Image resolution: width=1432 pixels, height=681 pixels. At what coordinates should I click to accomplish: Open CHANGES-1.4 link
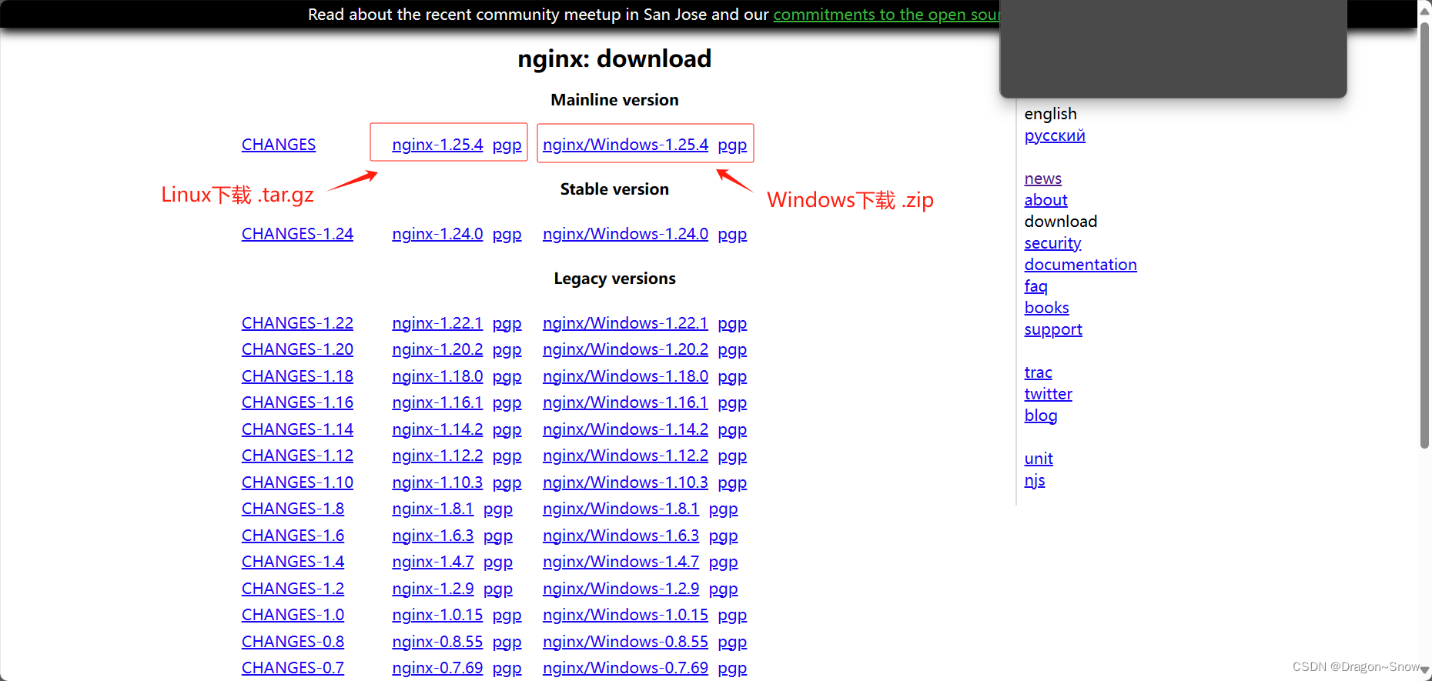point(293,562)
